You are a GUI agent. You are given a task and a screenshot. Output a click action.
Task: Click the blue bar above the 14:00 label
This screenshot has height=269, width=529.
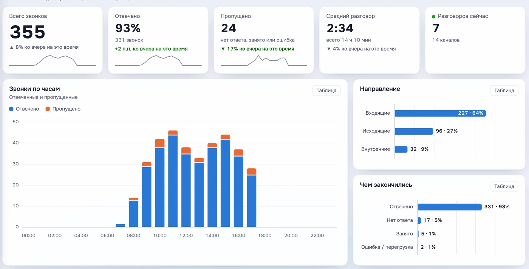click(212, 188)
